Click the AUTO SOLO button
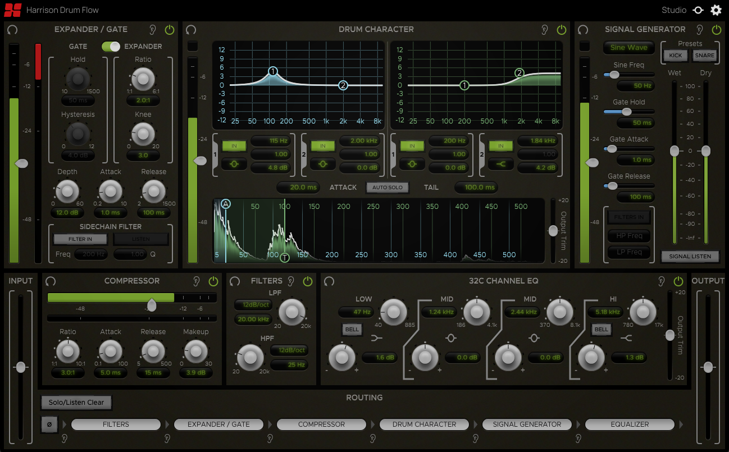 (x=388, y=187)
